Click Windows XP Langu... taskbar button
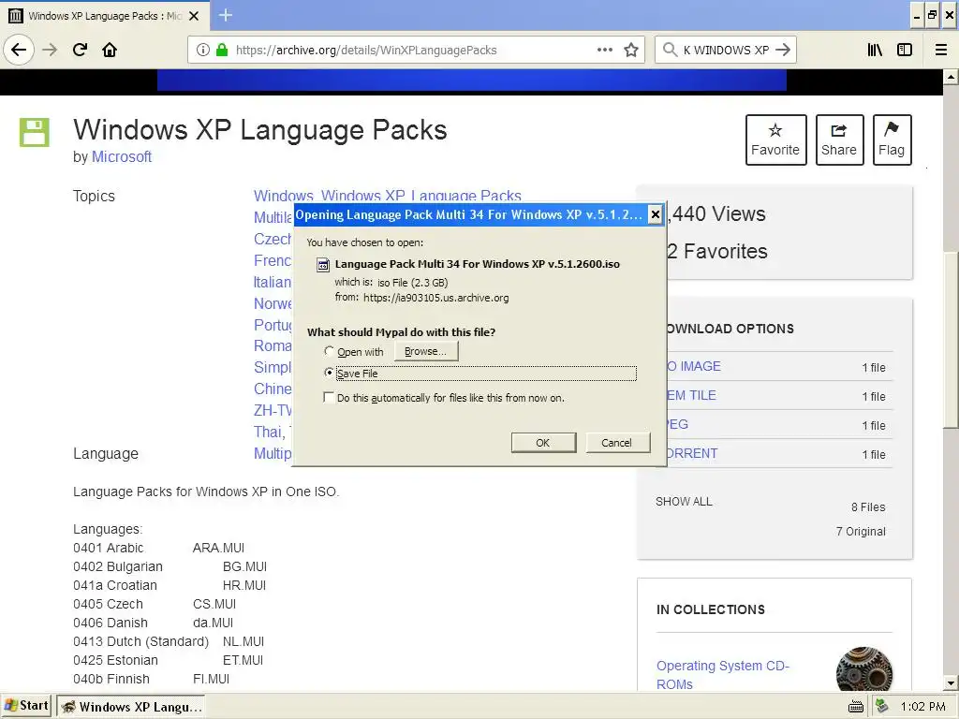 pyautogui.click(x=131, y=707)
